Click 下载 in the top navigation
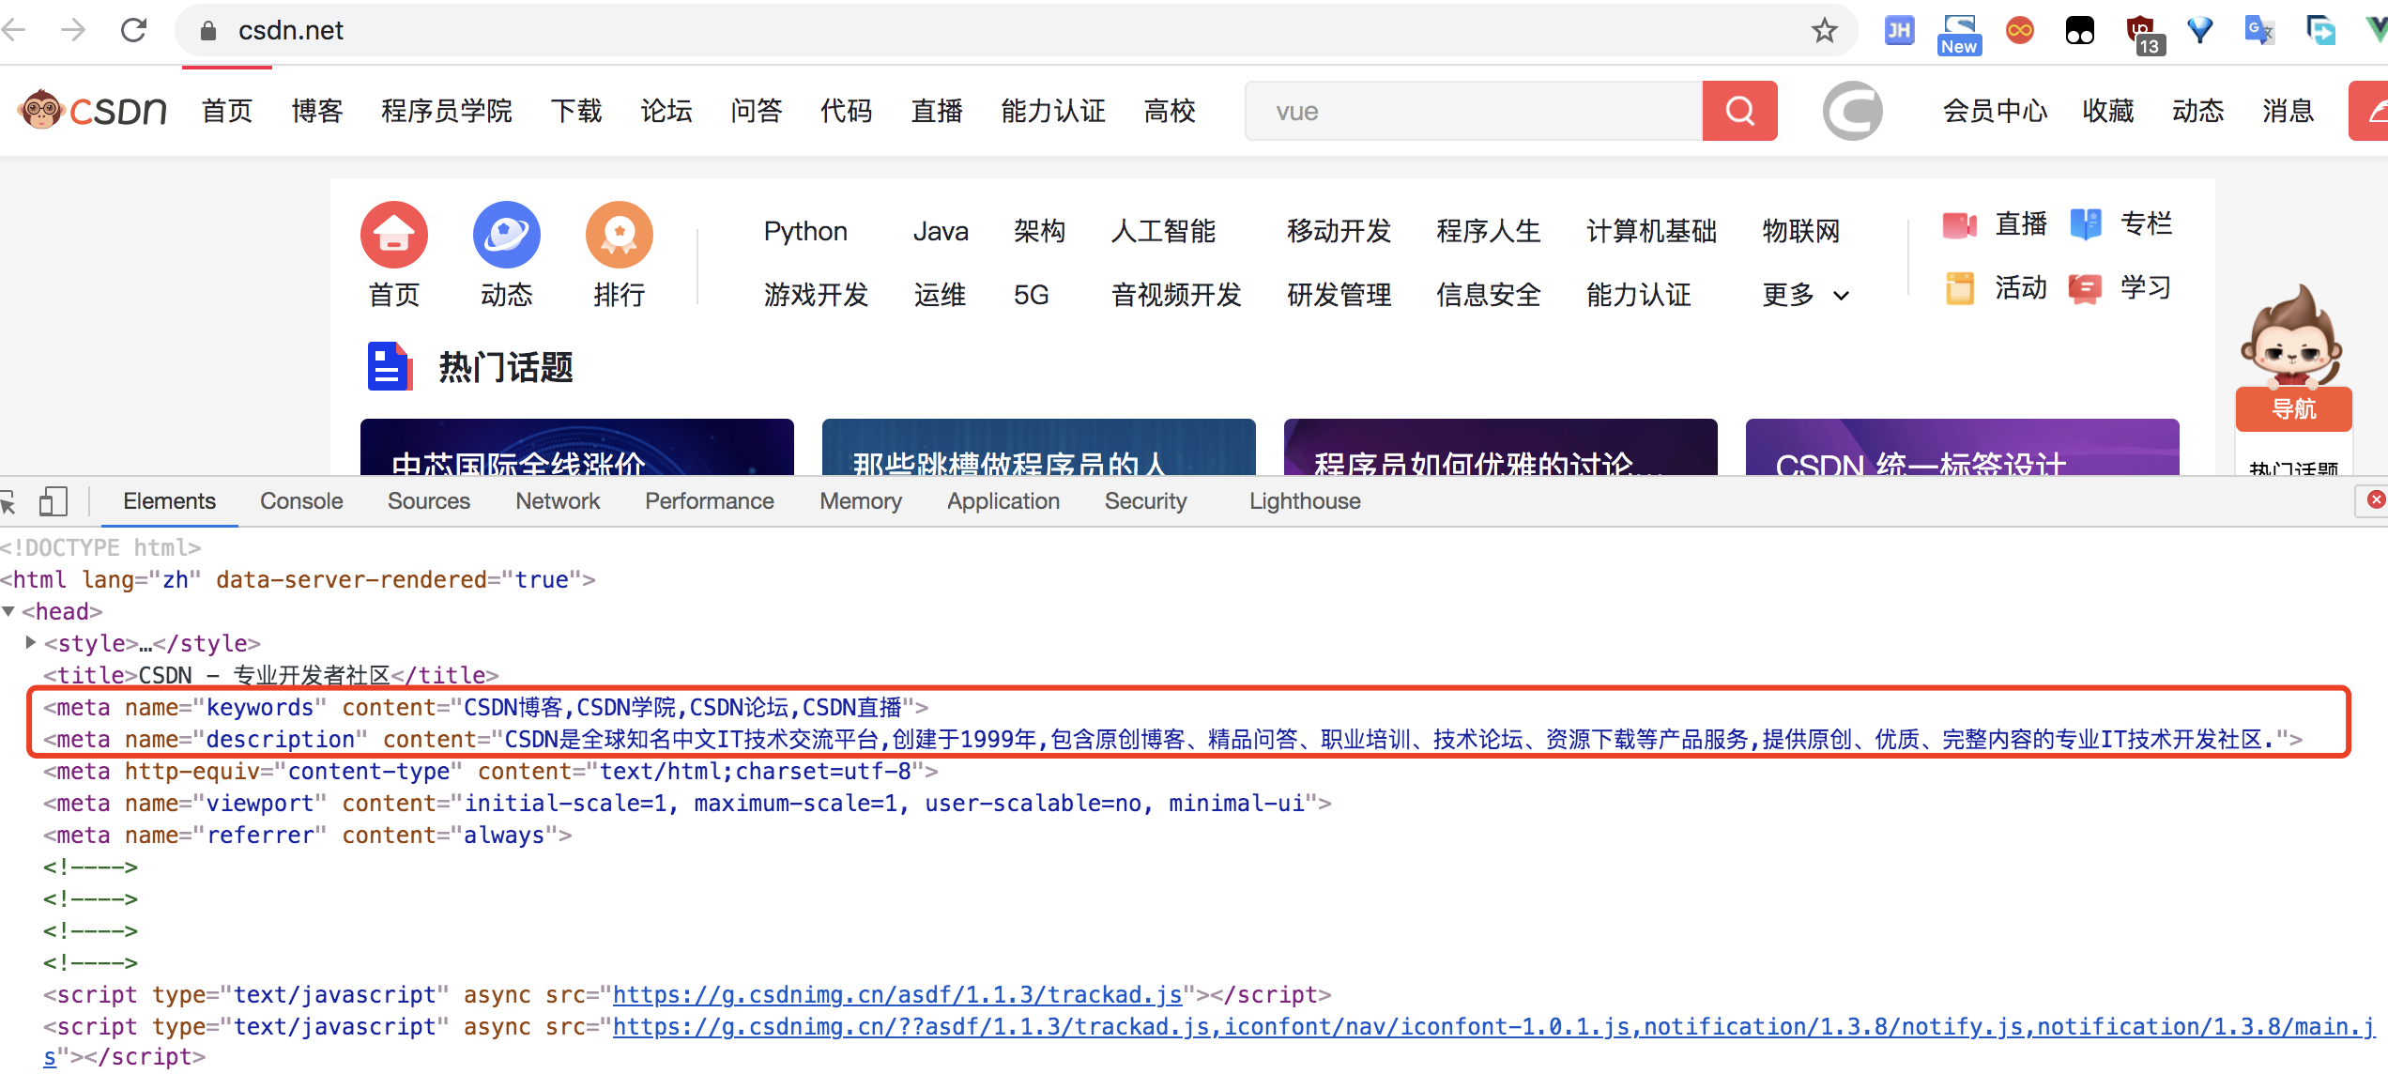 point(576,111)
